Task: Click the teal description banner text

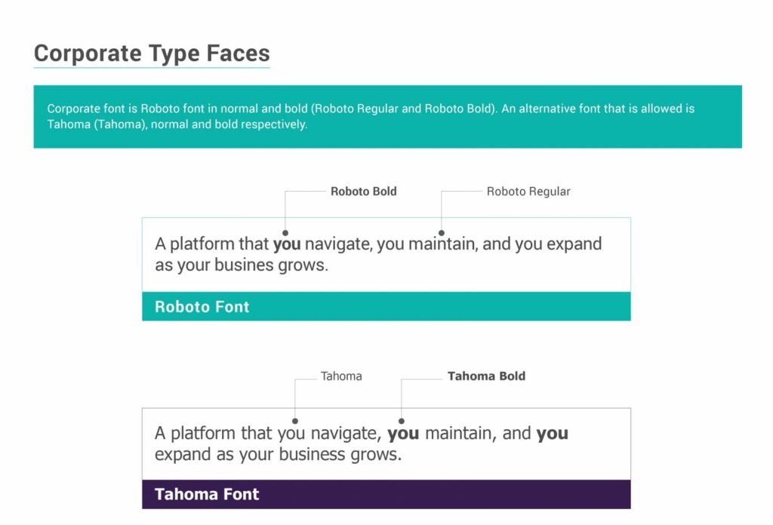Action: pyautogui.click(x=371, y=116)
